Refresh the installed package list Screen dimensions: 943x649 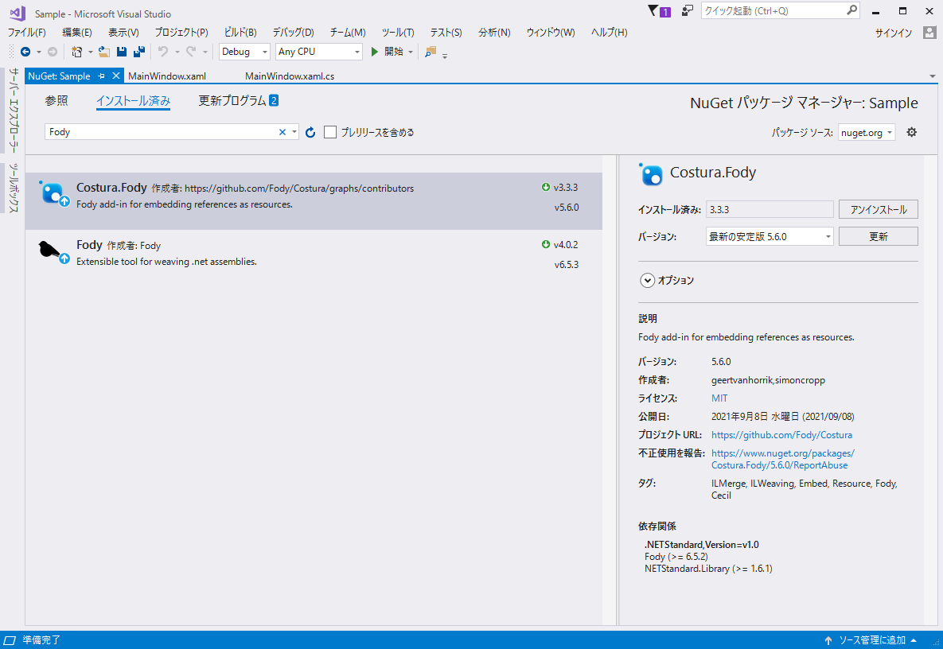pyautogui.click(x=310, y=132)
